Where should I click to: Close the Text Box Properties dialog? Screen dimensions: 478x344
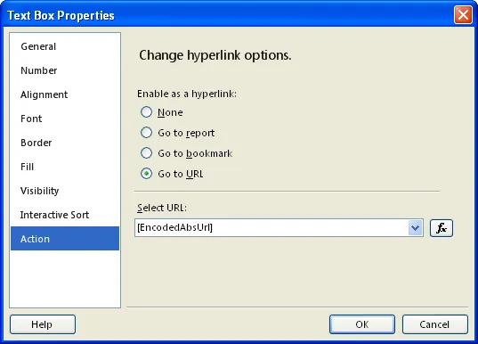[x=463, y=14]
